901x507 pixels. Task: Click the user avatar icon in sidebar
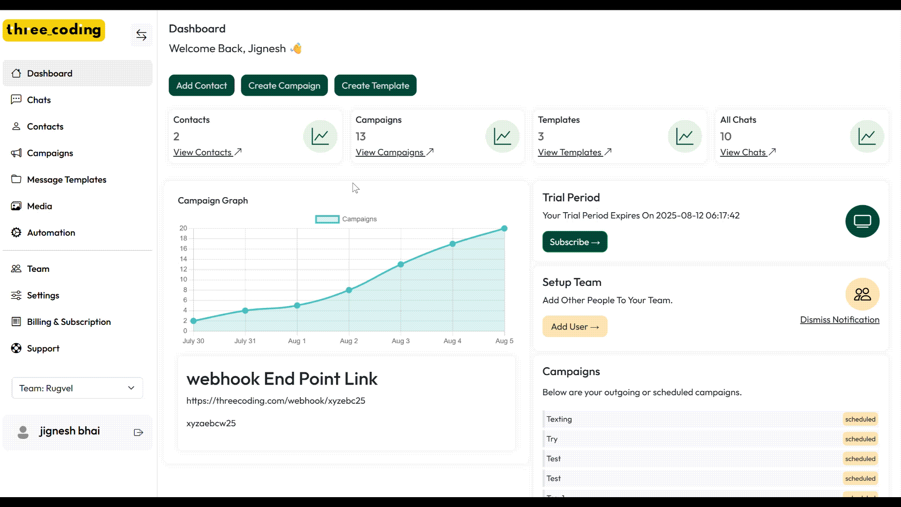point(23,432)
